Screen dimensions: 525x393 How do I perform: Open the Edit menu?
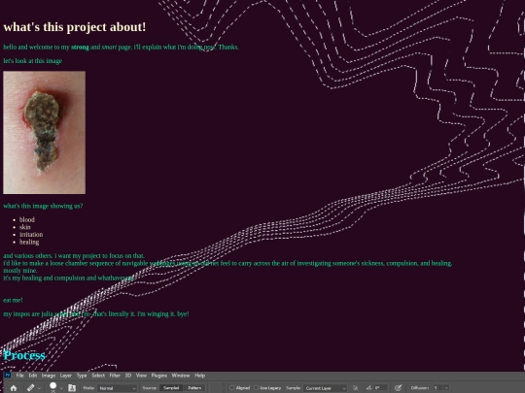coord(32,376)
